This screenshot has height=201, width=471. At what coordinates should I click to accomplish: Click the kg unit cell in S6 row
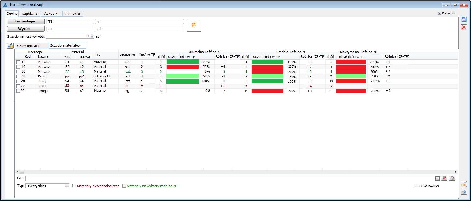point(127,91)
